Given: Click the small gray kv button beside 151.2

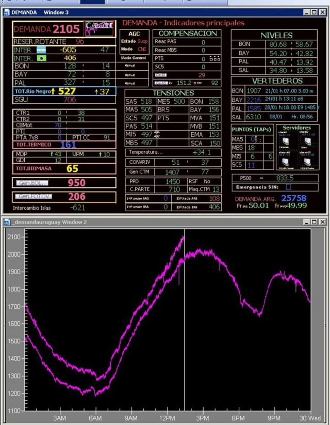Looking at the screenshot, I should click(x=161, y=83).
